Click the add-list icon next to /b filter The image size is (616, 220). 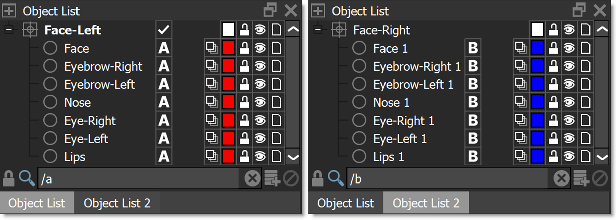coord(581,178)
